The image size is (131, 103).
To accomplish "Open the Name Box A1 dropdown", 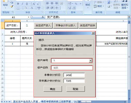I will coord(29,17).
